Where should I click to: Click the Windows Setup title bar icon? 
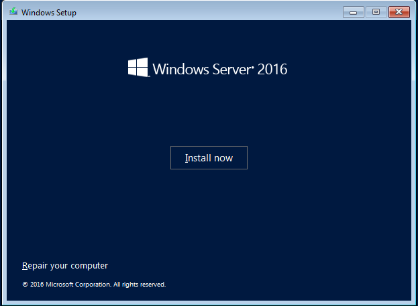tap(13, 11)
